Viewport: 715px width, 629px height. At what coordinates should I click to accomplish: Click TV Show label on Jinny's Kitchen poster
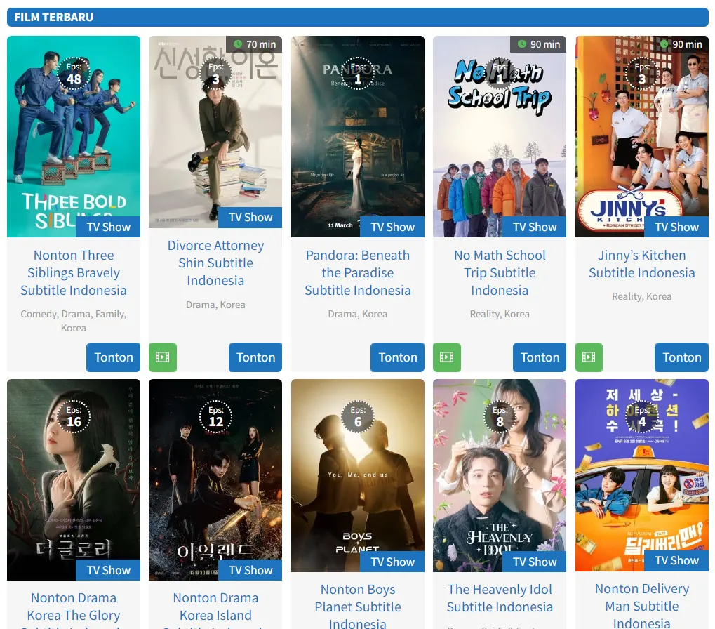coord(676,227)
